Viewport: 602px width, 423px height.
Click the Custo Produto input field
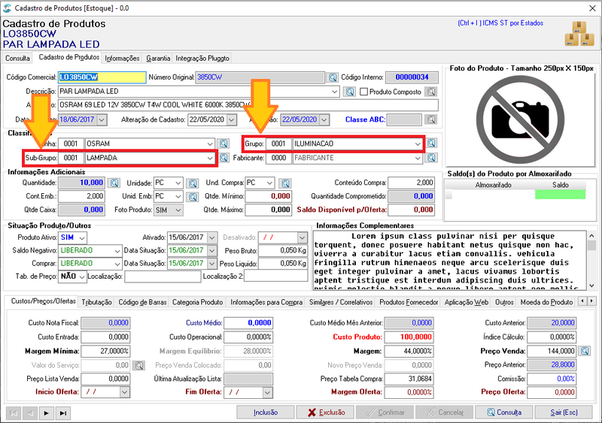pyautogui.click(x=409, y=337)
